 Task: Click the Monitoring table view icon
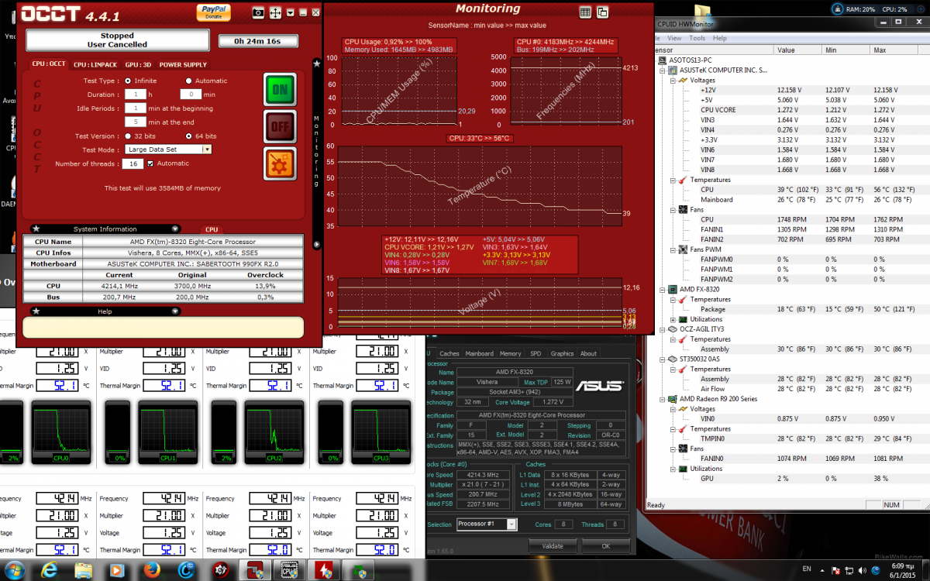click(x=585, y=12)
